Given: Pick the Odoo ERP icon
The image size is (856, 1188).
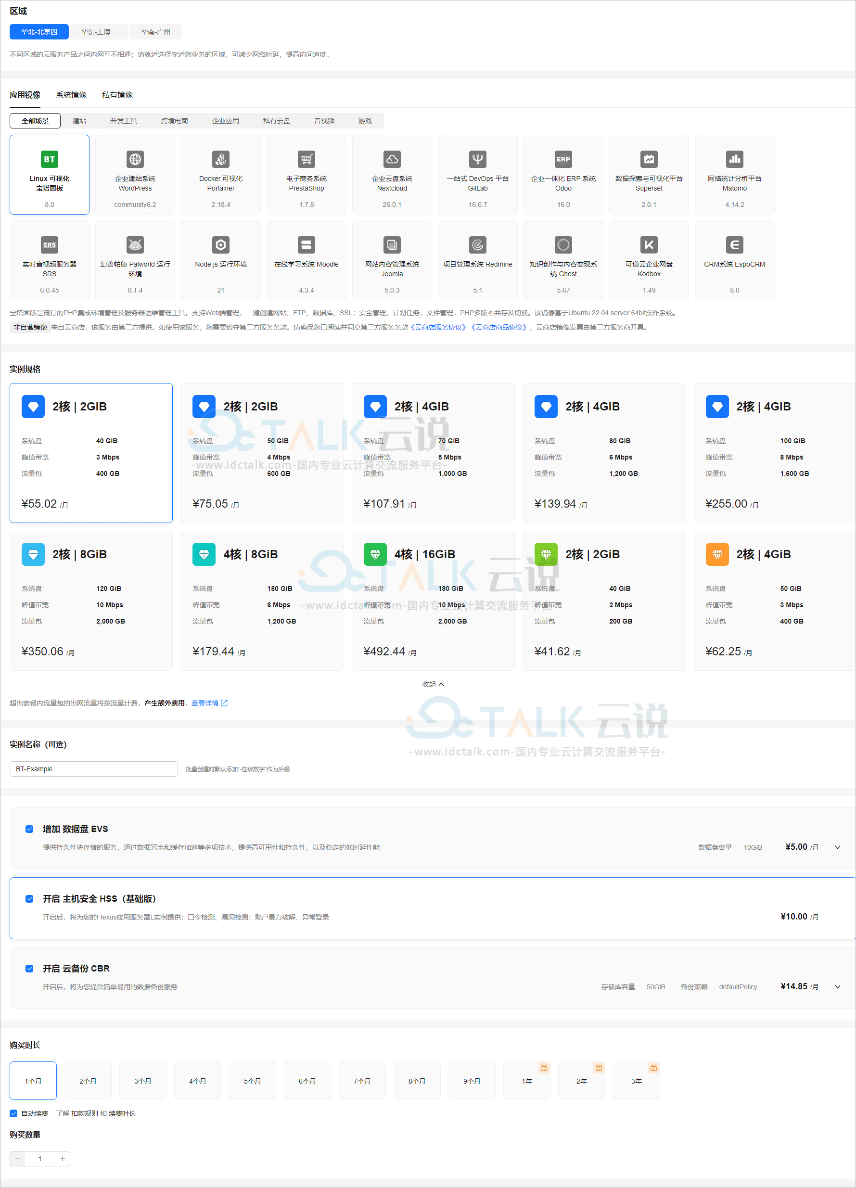Looking at the screenshot, I should tap(563, 159).
